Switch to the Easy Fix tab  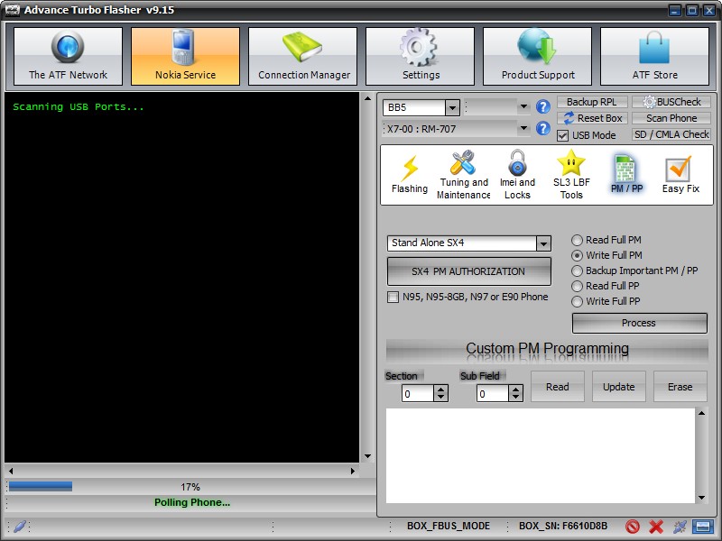pyautogui.click(x=680, y=175)
